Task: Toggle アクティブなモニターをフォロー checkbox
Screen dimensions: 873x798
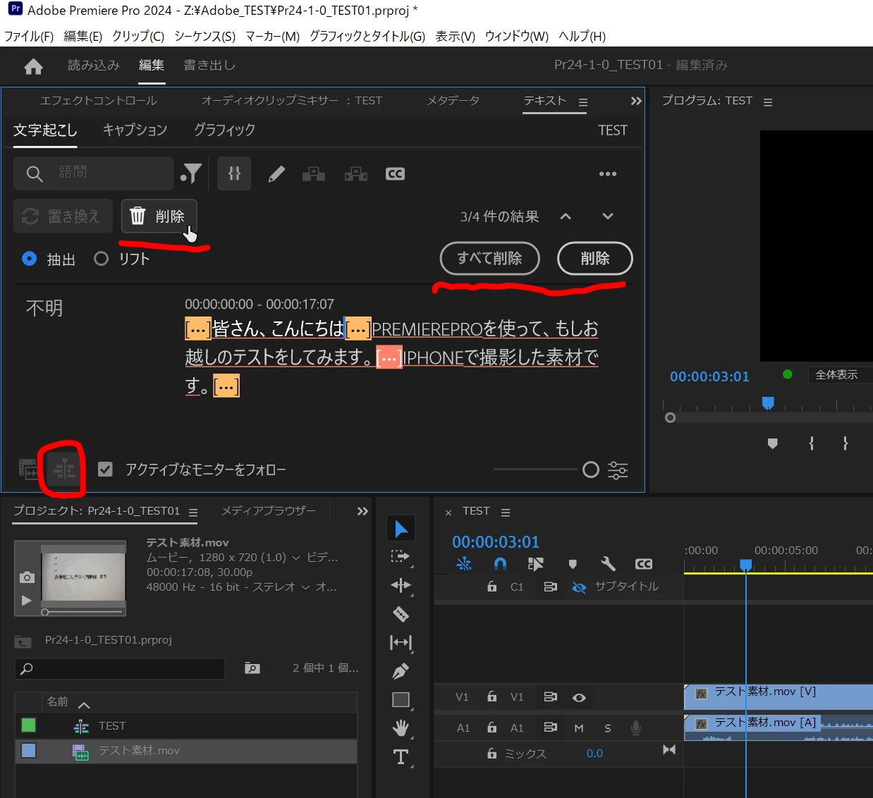Action: coord(105,469)
